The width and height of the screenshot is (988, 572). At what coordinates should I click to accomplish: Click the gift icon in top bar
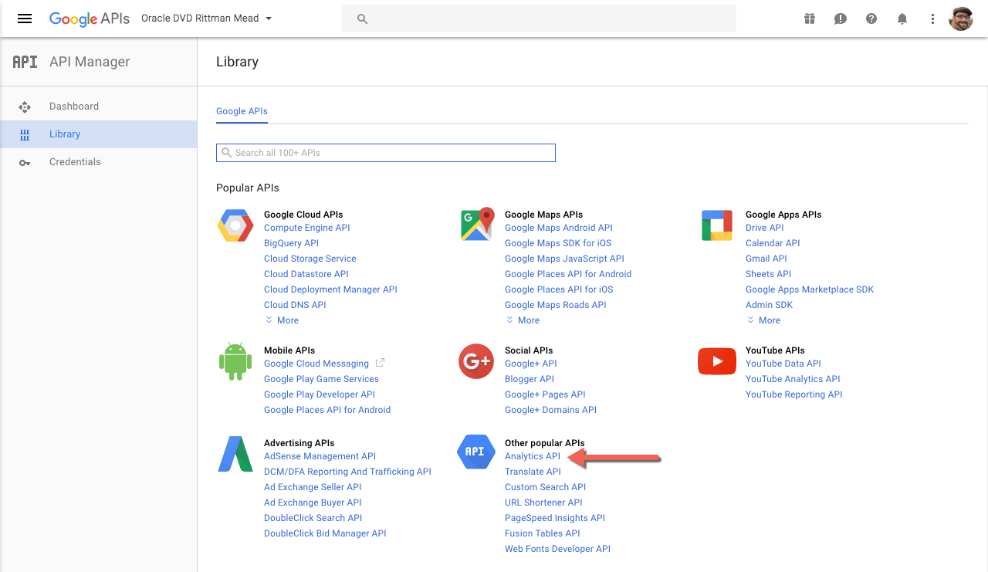point(810,19)
